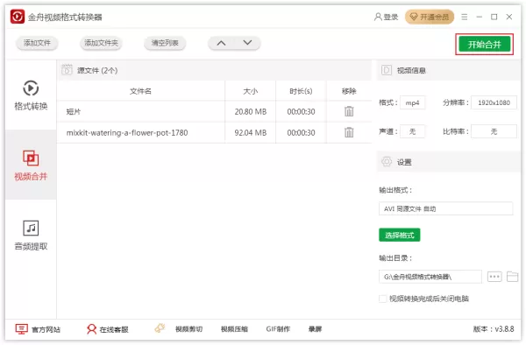Click the 文件名 column header
Viewport: 526px width, 345px height.
tap(140, 91)
